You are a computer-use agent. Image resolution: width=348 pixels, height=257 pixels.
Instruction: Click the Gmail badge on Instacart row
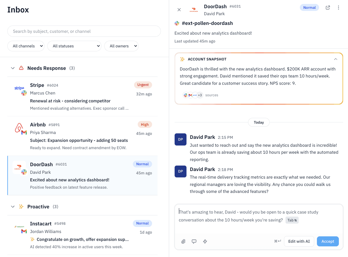tap(24, 231)
